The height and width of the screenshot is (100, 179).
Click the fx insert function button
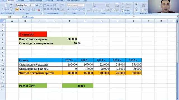(x=32, y=17)
